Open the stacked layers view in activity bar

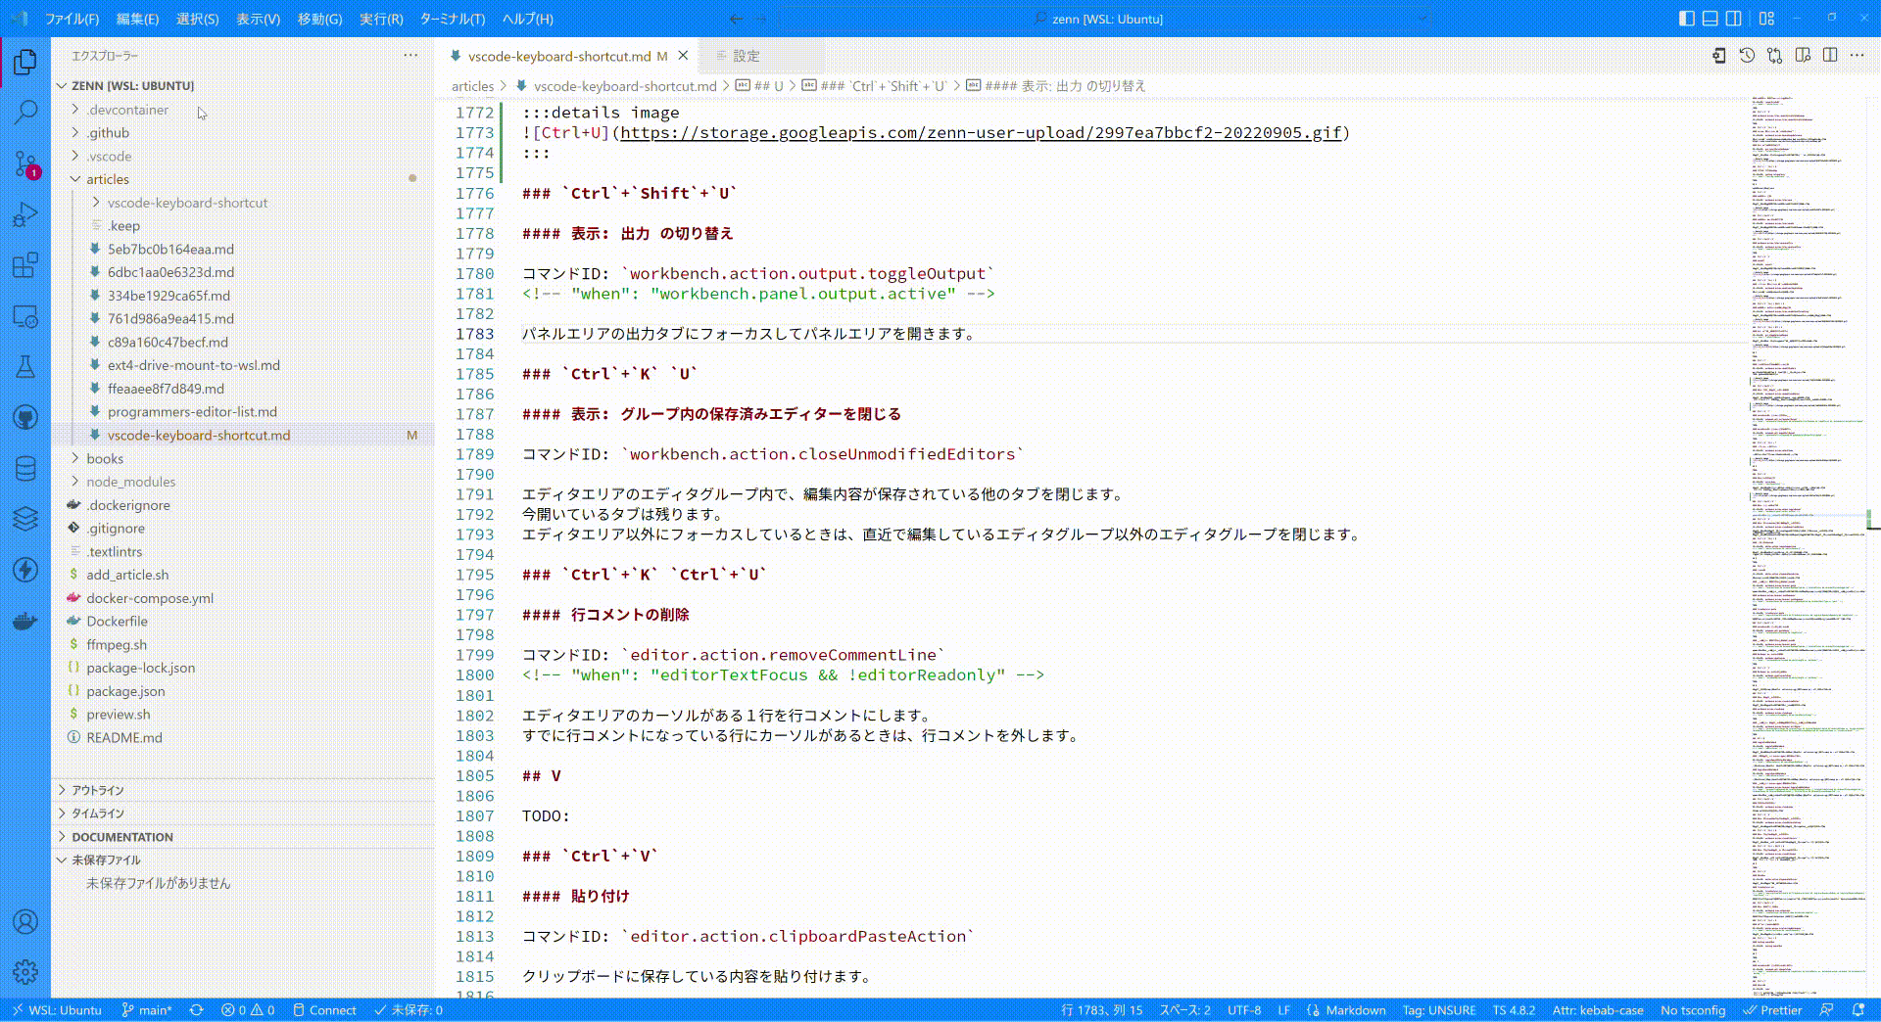[25, 519]
